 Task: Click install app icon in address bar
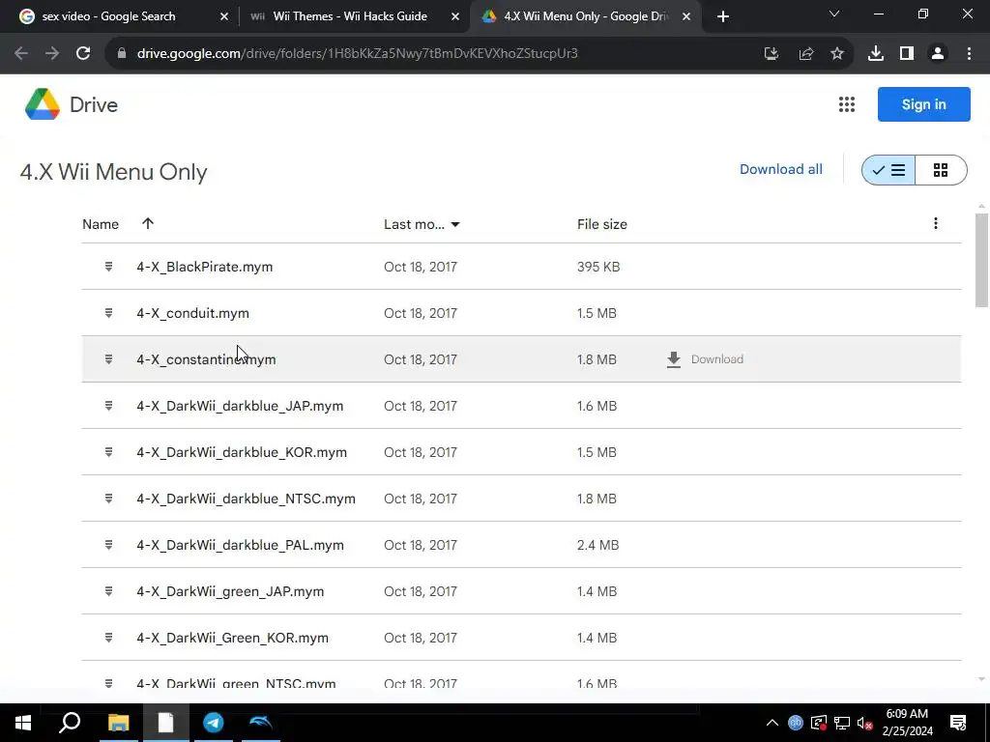pos(772,54)
